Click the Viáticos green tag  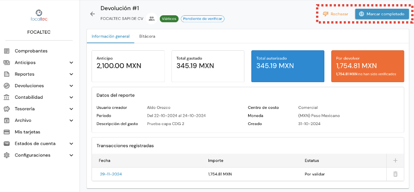169,19
